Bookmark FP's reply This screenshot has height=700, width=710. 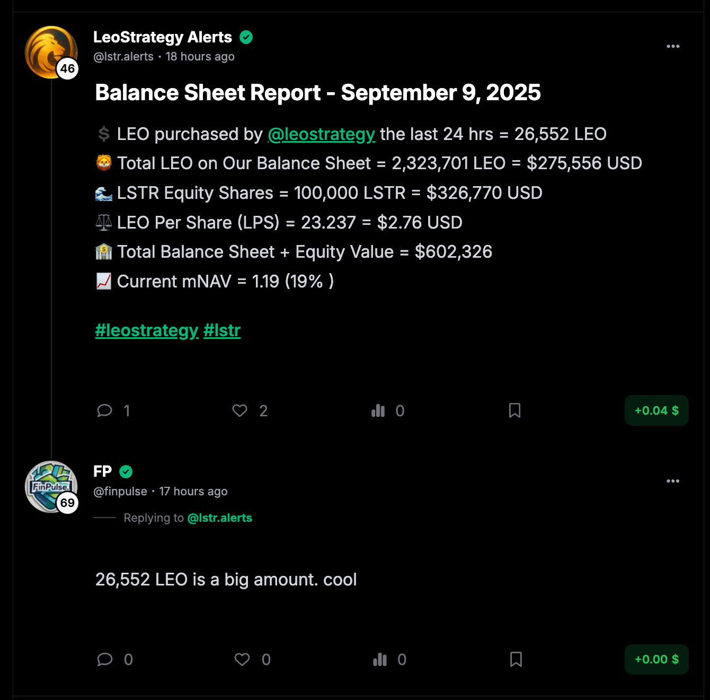[516, 659]
